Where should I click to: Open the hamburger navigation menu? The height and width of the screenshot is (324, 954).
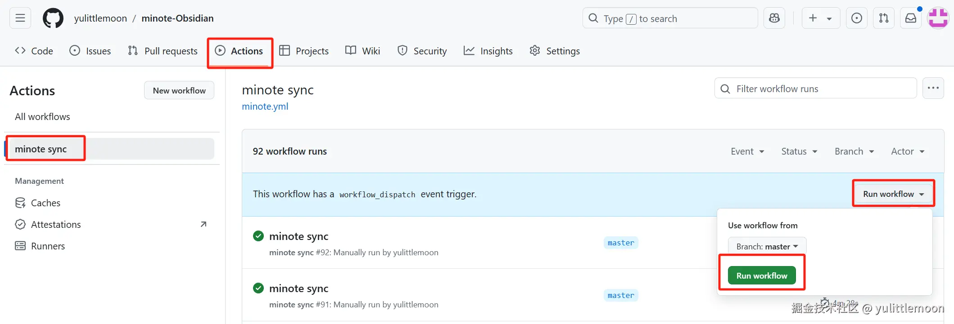point(20,18)
